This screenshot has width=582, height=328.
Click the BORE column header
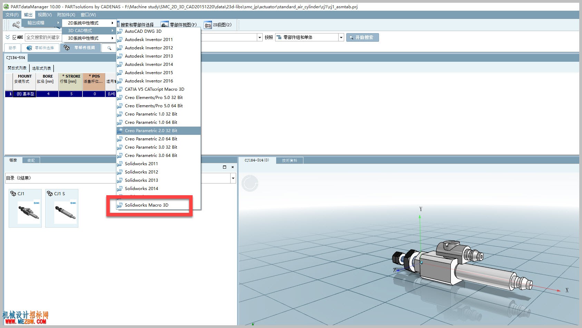tap(48, 81)
